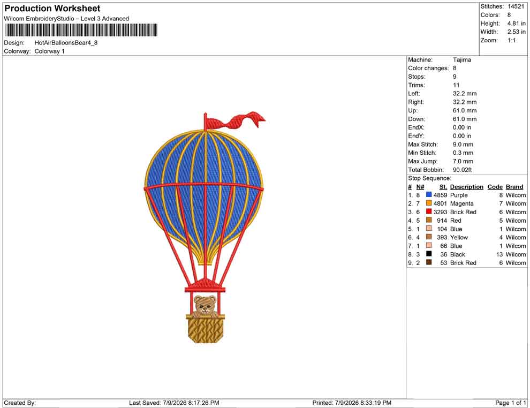The image size is (530, 408).
Task: Click the stitch count '4801'
Action: click(x=441, y=204)
